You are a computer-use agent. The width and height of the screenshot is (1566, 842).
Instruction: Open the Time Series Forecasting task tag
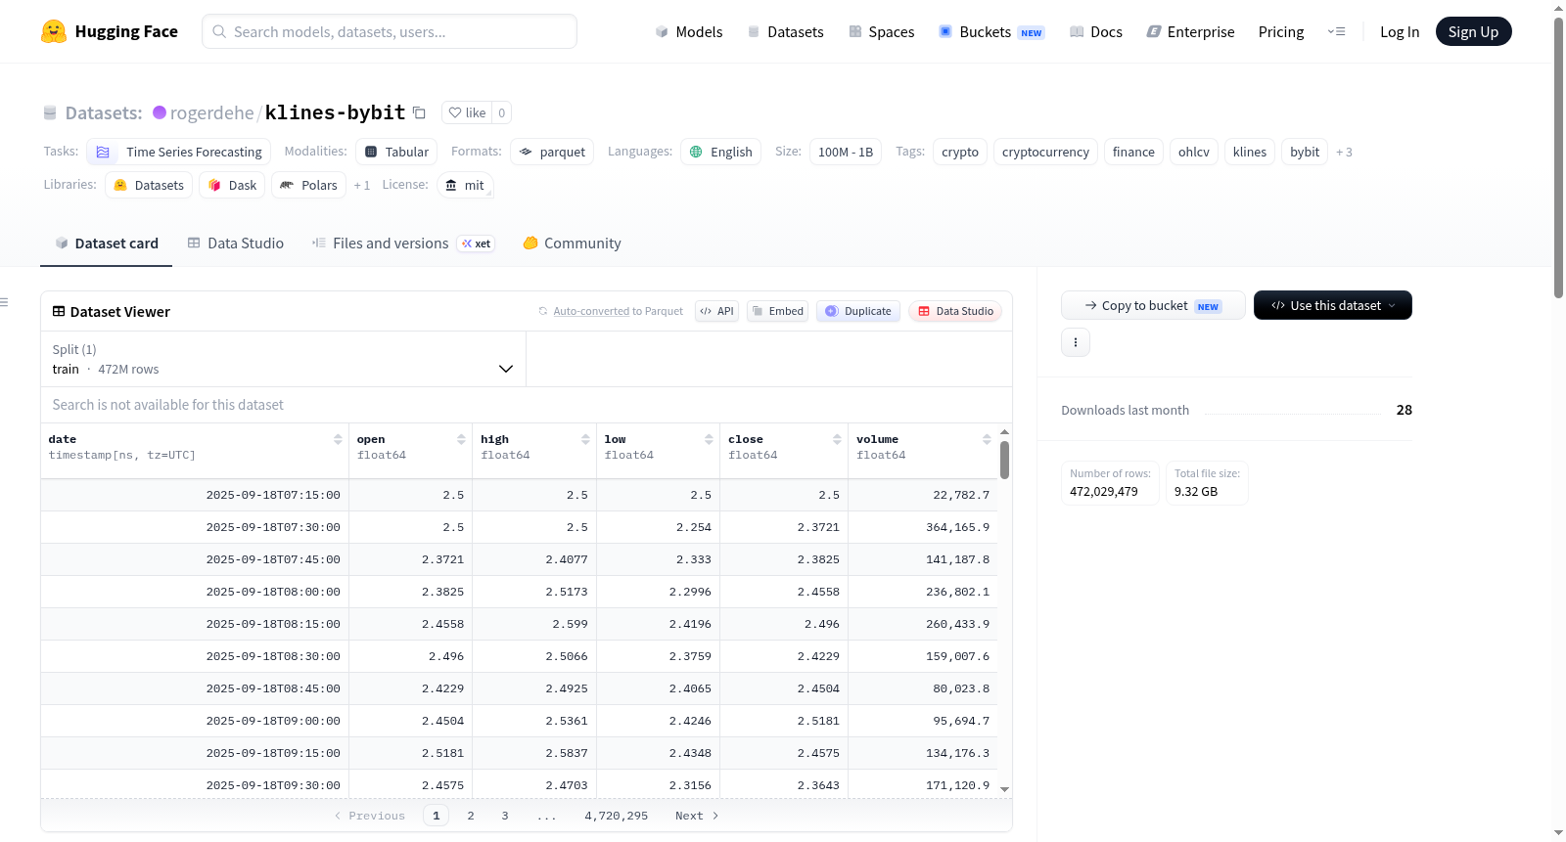pyautogui.click(x=179, y=152)
